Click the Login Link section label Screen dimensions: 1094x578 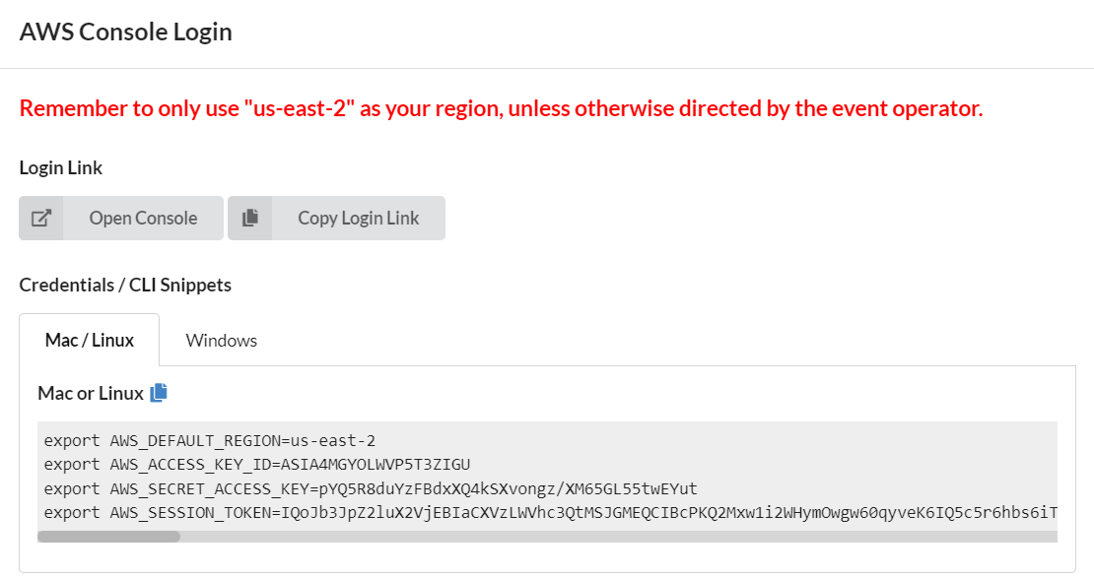pos(61,168)
